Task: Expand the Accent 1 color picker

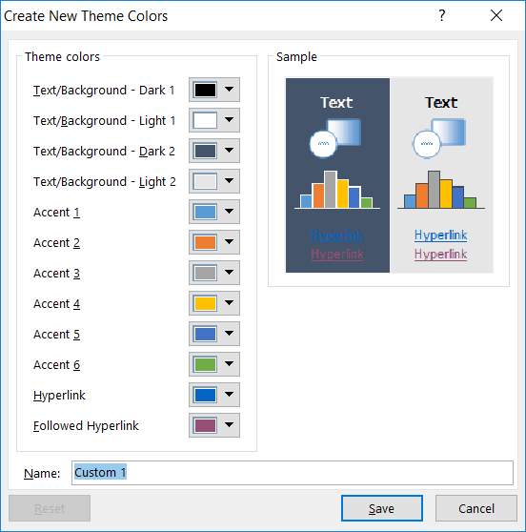Action: 214,212
